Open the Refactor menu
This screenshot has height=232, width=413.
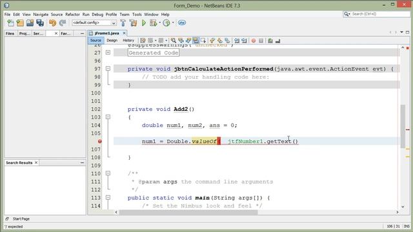tap(72, 14)
